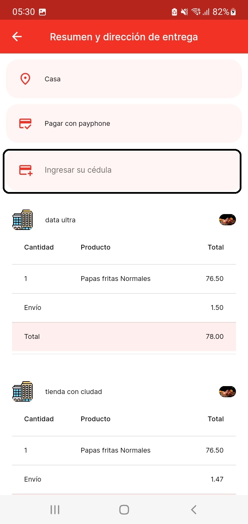Image resolution: width=248 pixels, height=524 pixels.
Task: Tap the tienda con ciudad building icon
Action: (22, 391)
